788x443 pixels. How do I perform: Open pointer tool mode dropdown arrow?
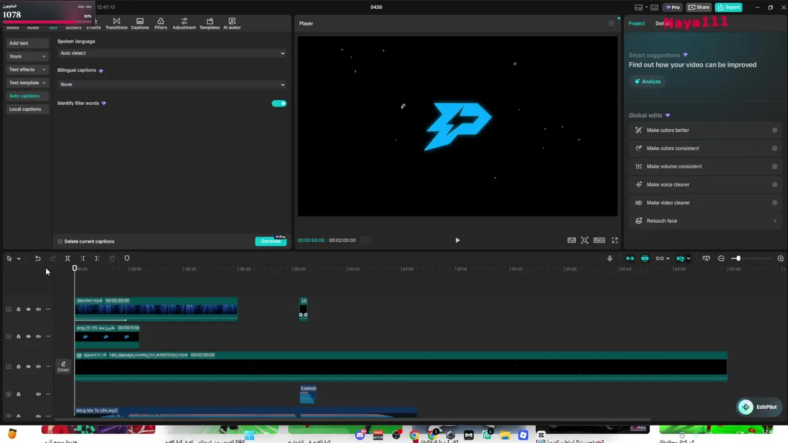pos(18,258)
